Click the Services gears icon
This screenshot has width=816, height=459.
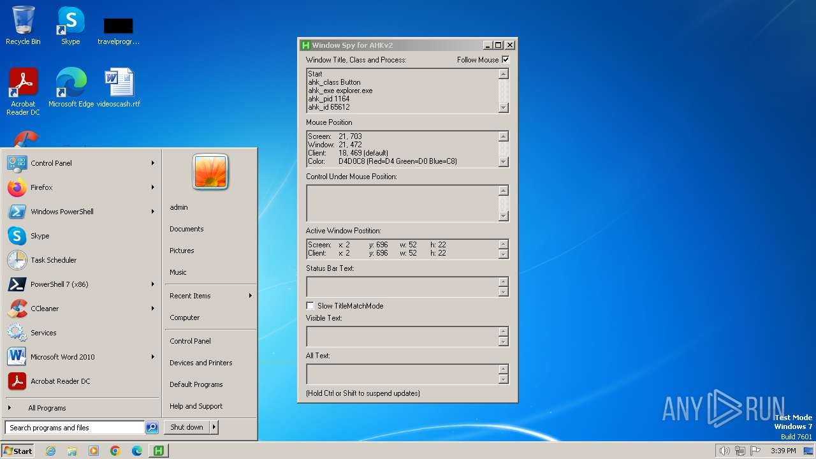[x=17, y=333]
